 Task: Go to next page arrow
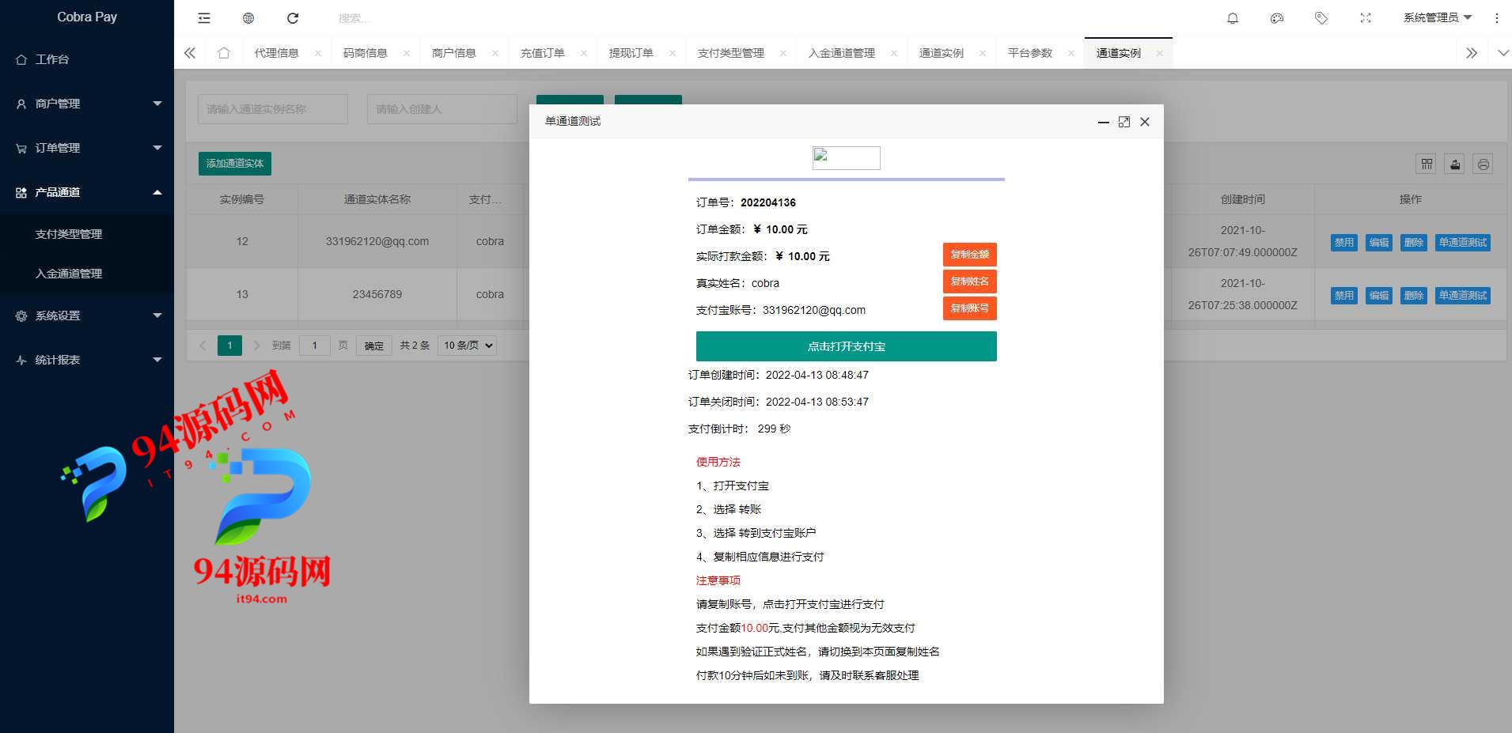point(256,346)
